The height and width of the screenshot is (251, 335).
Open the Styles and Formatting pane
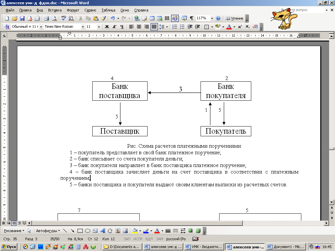pyautogui.click(x=7, y=27)
